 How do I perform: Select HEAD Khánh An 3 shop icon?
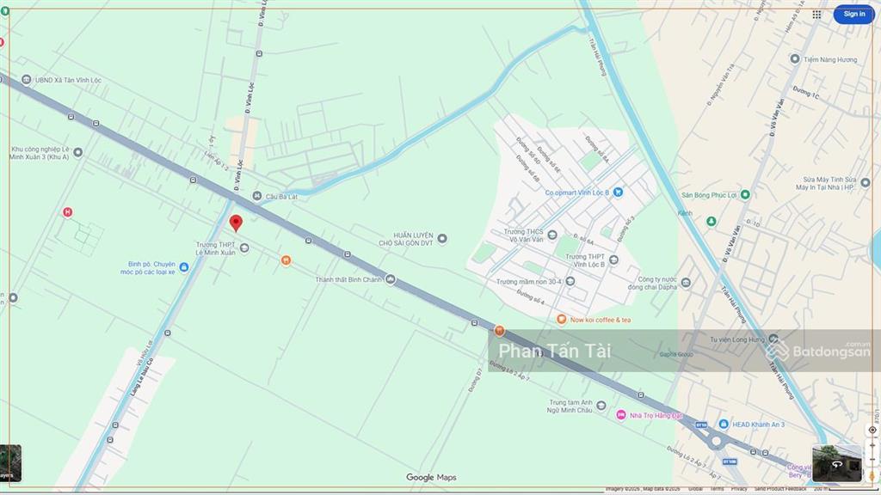click(x=724, y=424)
